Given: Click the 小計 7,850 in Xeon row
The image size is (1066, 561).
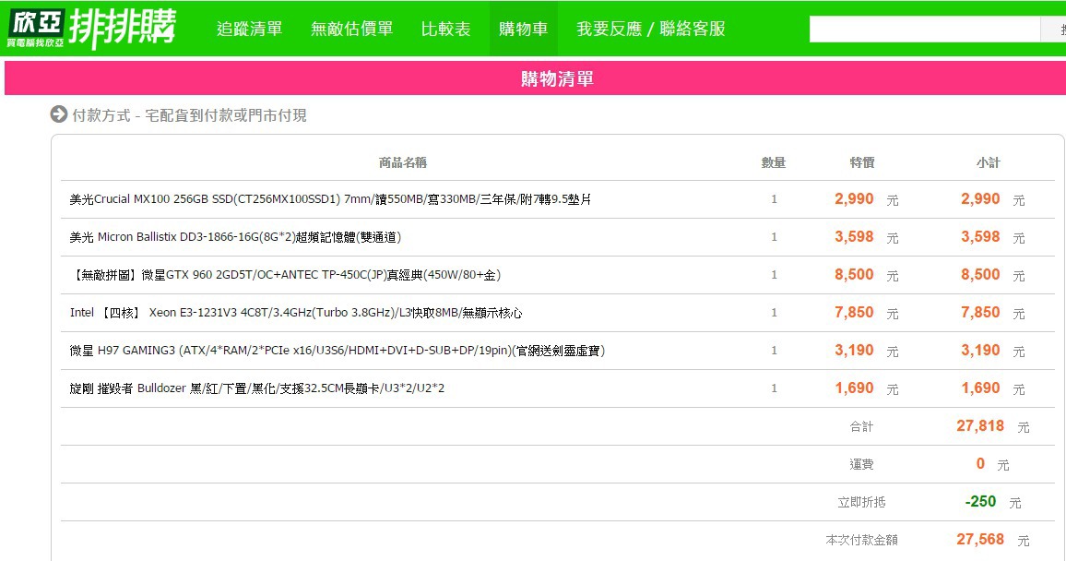Looking at the screenshot, I should pyautogui.click(x=980, y=313).
